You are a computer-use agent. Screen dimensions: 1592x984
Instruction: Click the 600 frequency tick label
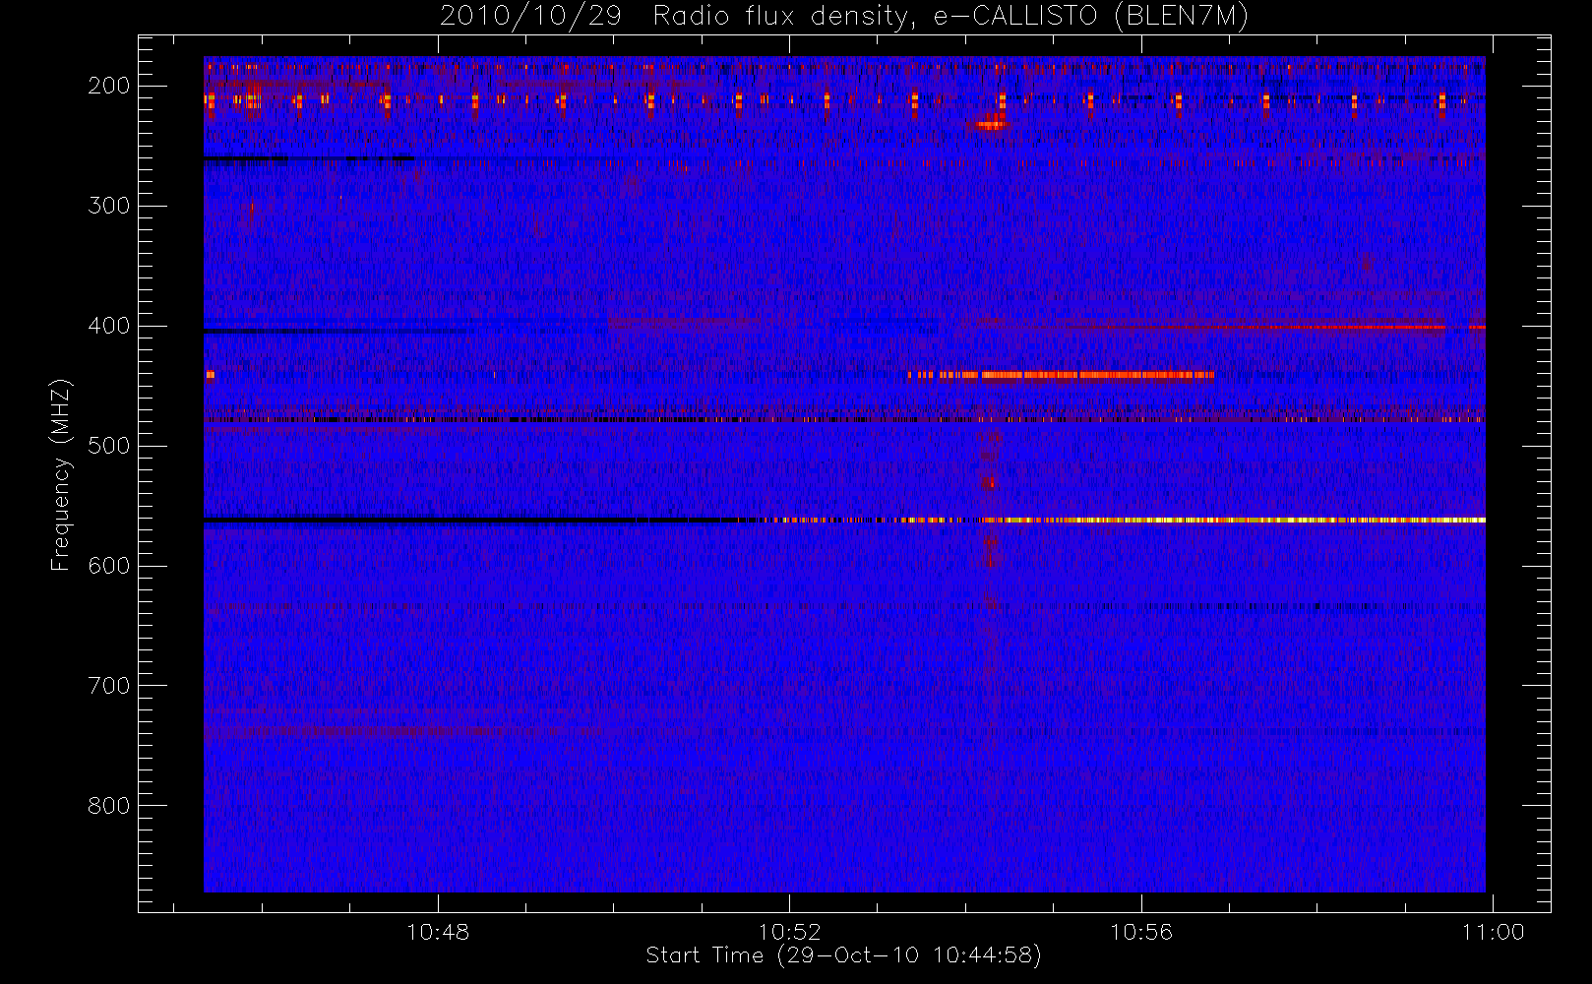[109, 566]
